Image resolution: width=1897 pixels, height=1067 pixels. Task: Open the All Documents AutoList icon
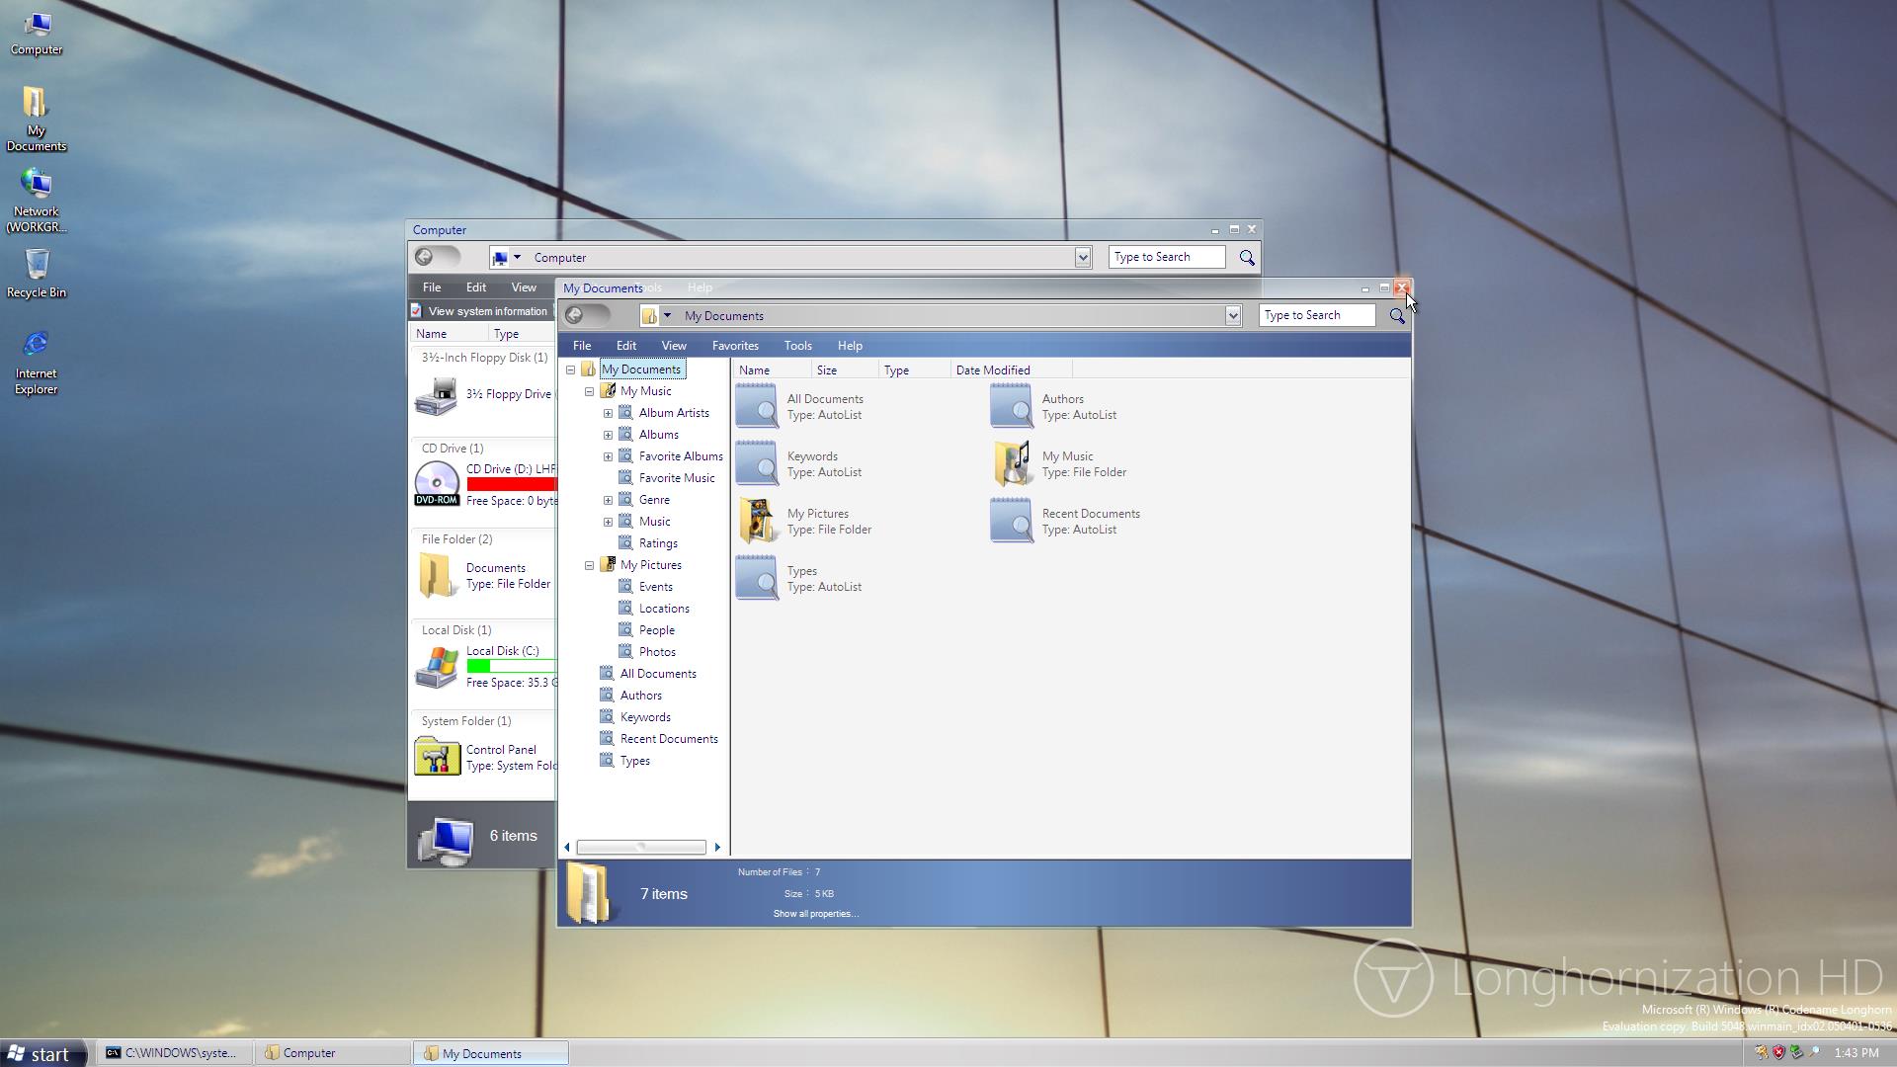pyautogui.click(x=757, y=406)
